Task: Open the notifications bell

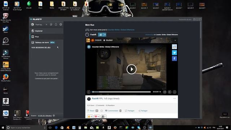Action: pyautogui.click(x=56, y=25)
